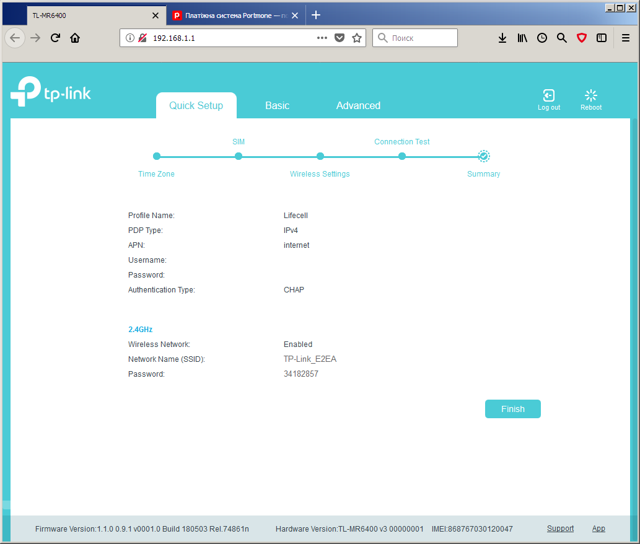Go to browser home page icon
The height and width of the screenshot is (544, 640).
point(75,38)
